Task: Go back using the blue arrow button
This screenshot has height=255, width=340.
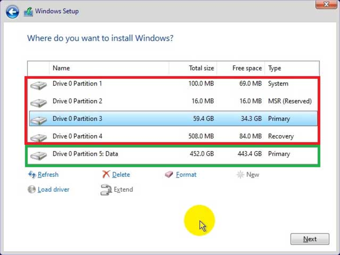Action: click(x=12, y=12)
